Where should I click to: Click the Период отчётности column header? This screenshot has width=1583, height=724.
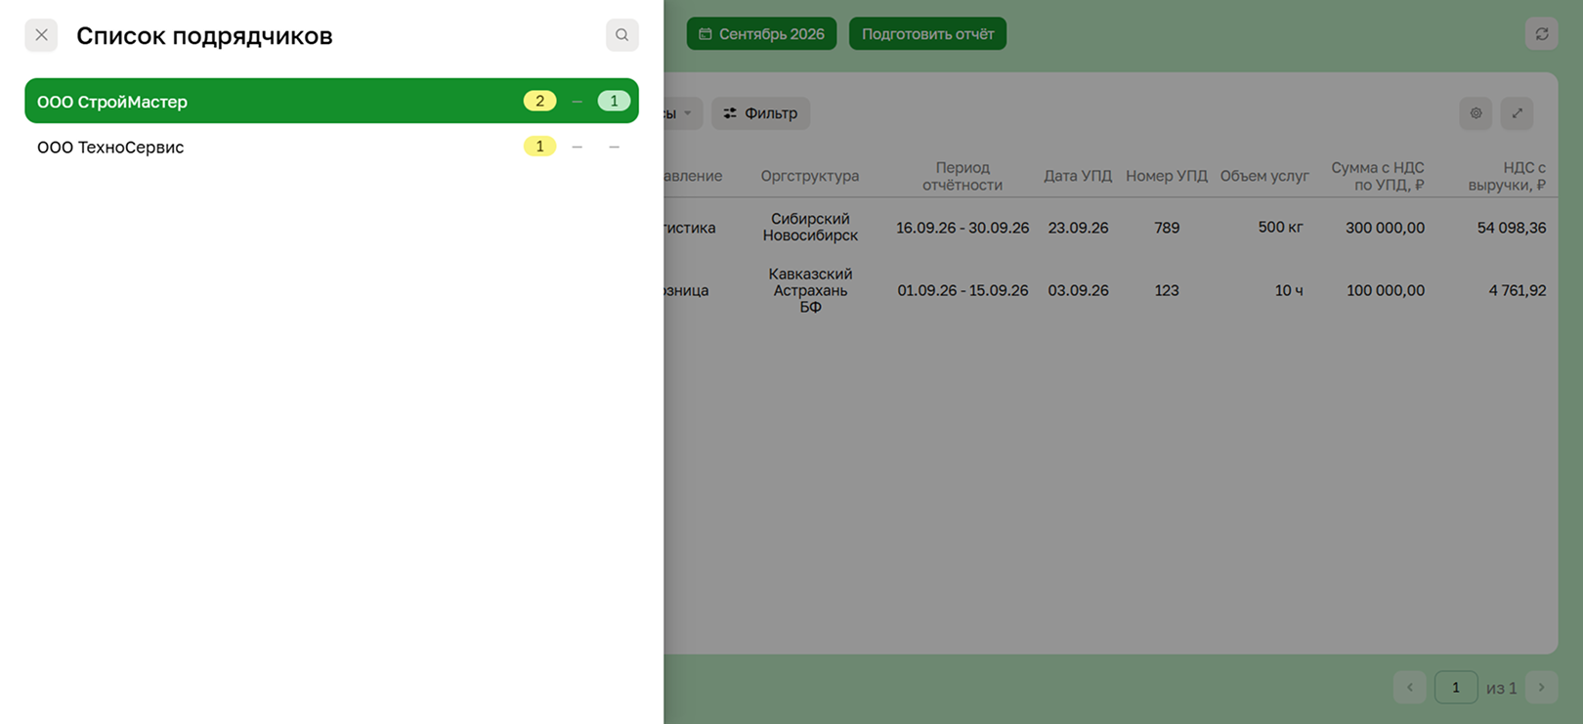point(963,176)
